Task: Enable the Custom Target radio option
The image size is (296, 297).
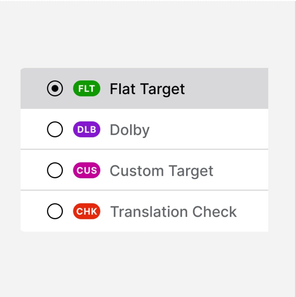Action: (x=55, y=171)
